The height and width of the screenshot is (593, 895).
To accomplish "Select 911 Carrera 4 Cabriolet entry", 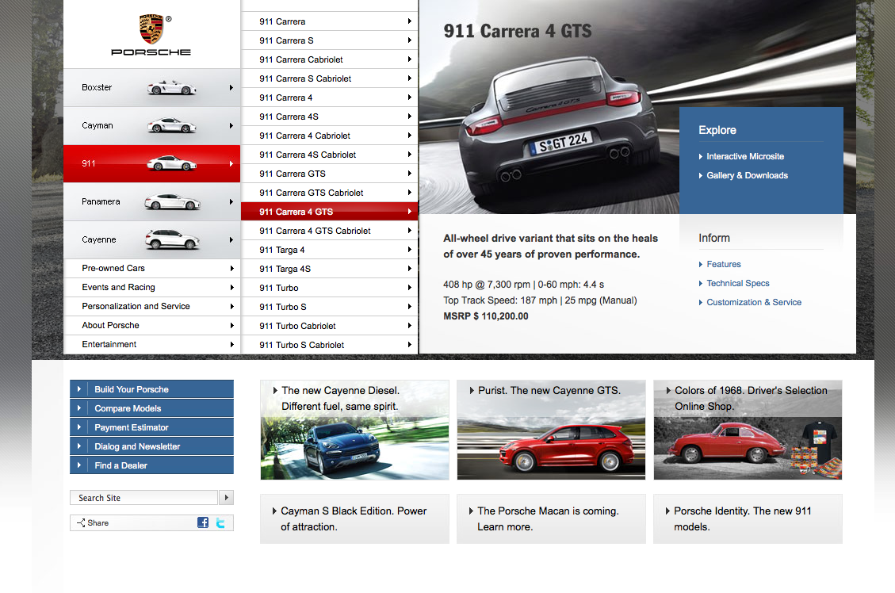I will pyautogui.click(x=329, y=136).
